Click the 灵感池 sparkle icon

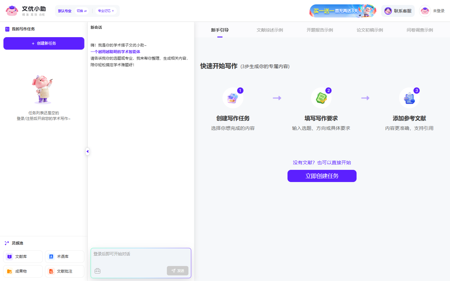point(7,243)
